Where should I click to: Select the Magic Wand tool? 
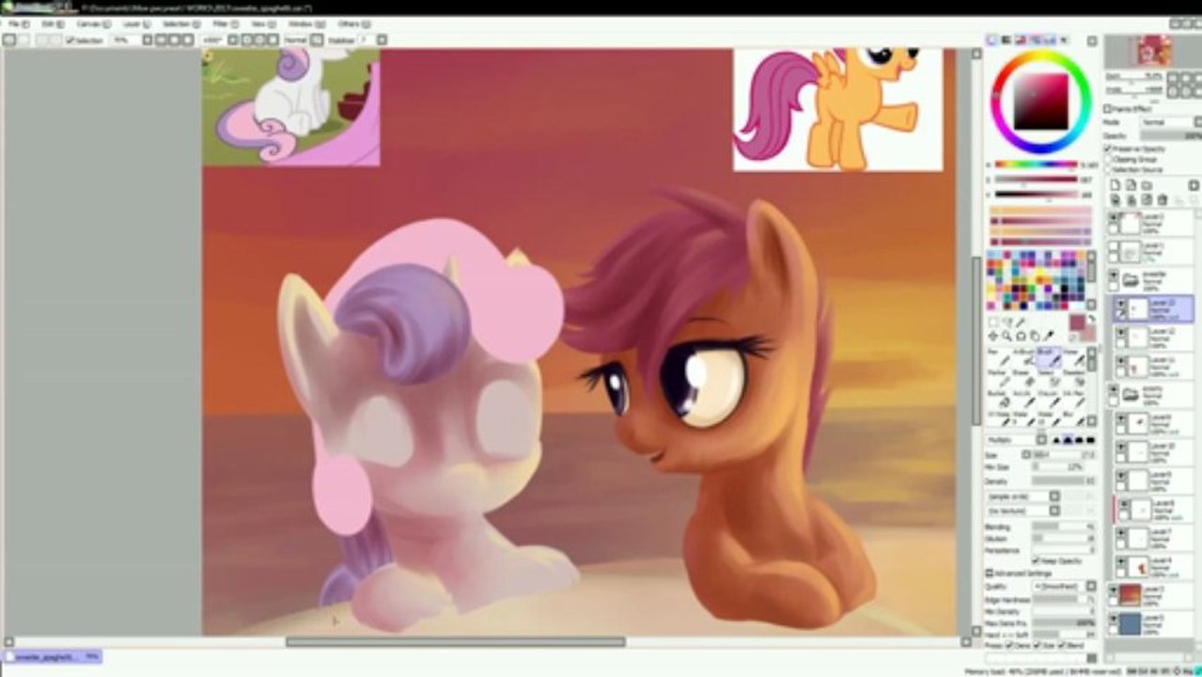[1020, 323]
